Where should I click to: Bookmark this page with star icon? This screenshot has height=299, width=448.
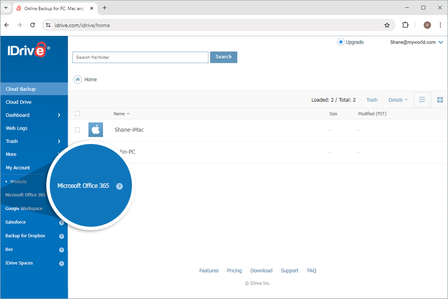click(x=387, y=25)
